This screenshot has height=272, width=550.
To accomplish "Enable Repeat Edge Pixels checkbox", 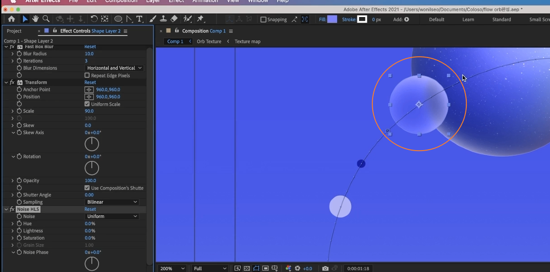I will [x=87, y=76].
